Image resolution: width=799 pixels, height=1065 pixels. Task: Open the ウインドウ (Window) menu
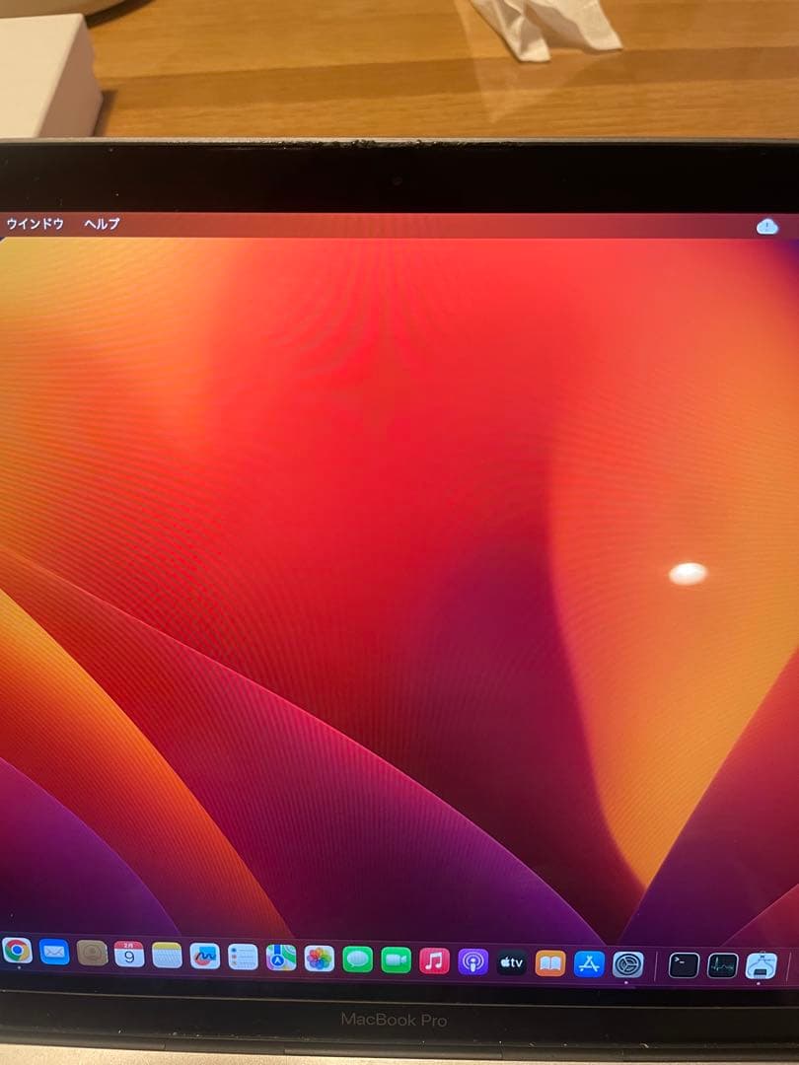pos(35,224)
